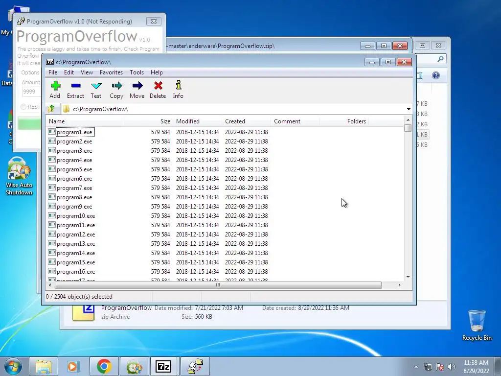Open the Help menu
The width and height of the screenshot is (501, 376).
pos(157,72)
